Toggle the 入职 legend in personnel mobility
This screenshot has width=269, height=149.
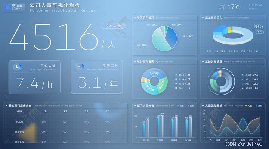pos(248,105)
